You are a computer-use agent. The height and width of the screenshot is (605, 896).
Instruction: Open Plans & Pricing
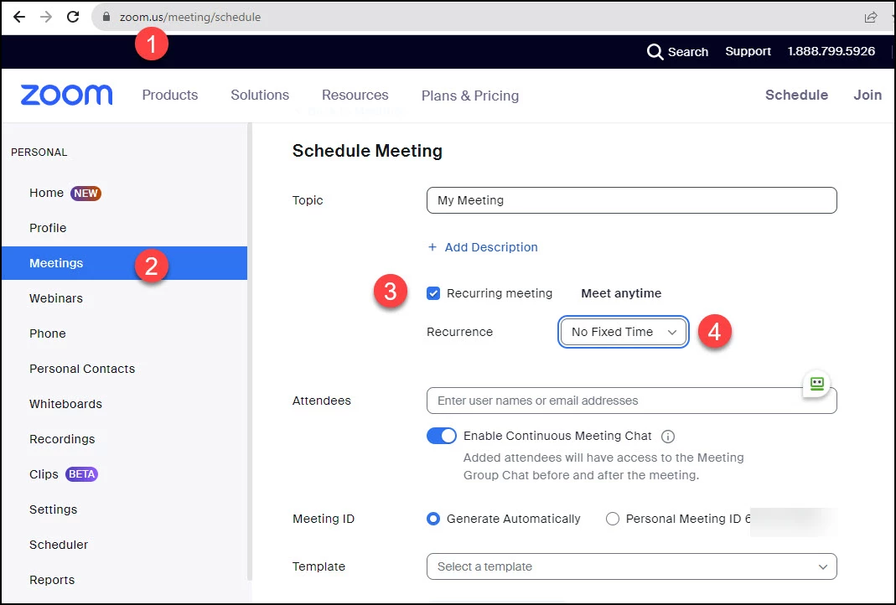(x=469, y=96)
